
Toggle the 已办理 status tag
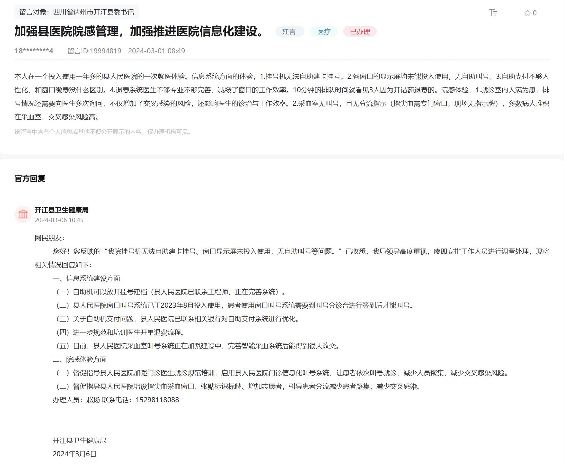click(360, 32)
